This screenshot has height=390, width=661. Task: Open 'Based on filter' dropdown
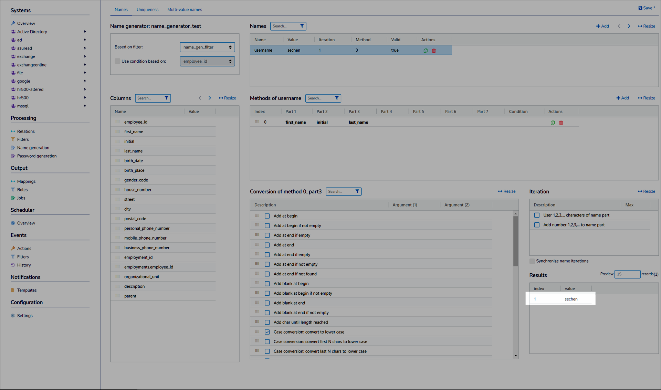tap(207, 47)
